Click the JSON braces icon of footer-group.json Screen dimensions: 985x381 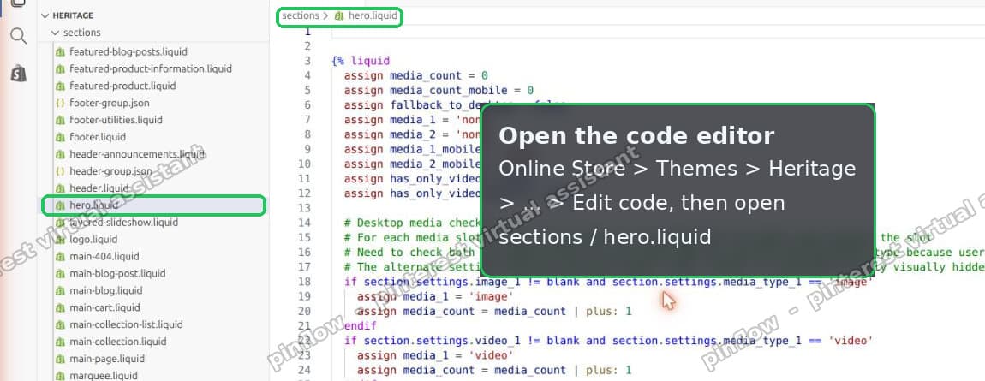tap(60, 102)
